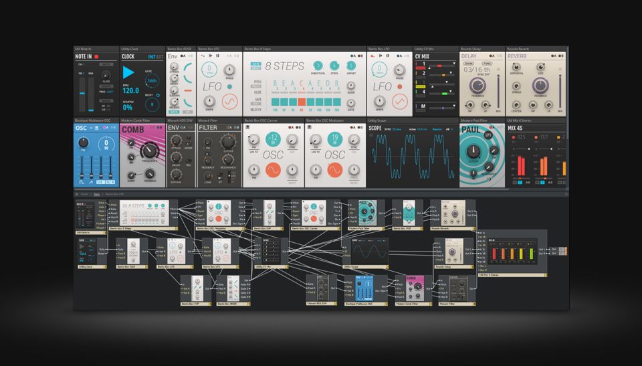Click the red Note In record indicator

point(97,57)
